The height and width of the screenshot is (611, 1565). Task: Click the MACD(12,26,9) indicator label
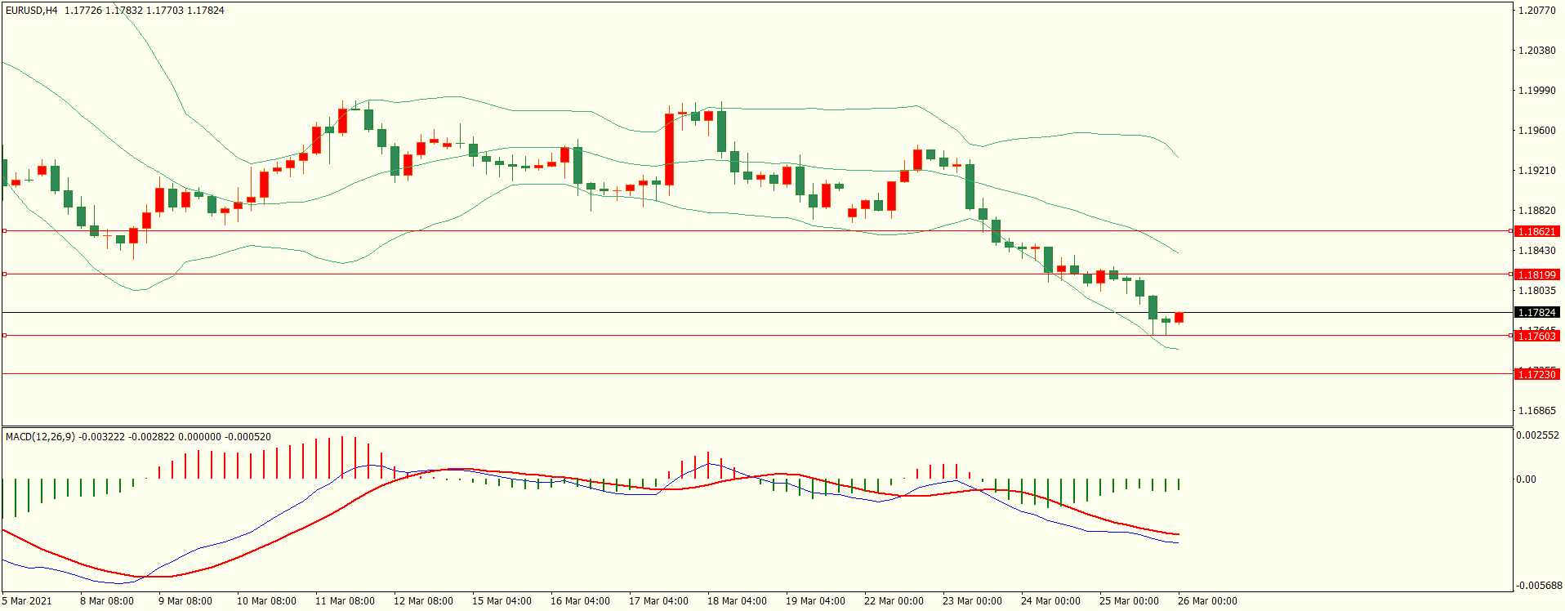(x=40, y=437)
